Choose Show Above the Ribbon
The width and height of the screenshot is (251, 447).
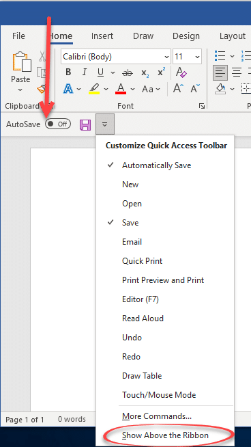pyautogui.click(x=165, y=435)
